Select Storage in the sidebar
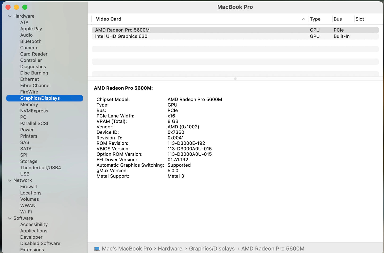384x253 pixels. coord(29,161)
